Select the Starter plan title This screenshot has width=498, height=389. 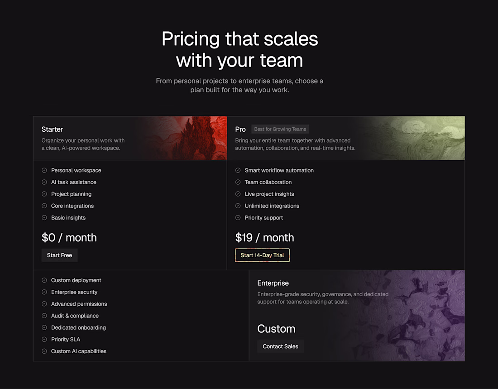coord(52,130)
